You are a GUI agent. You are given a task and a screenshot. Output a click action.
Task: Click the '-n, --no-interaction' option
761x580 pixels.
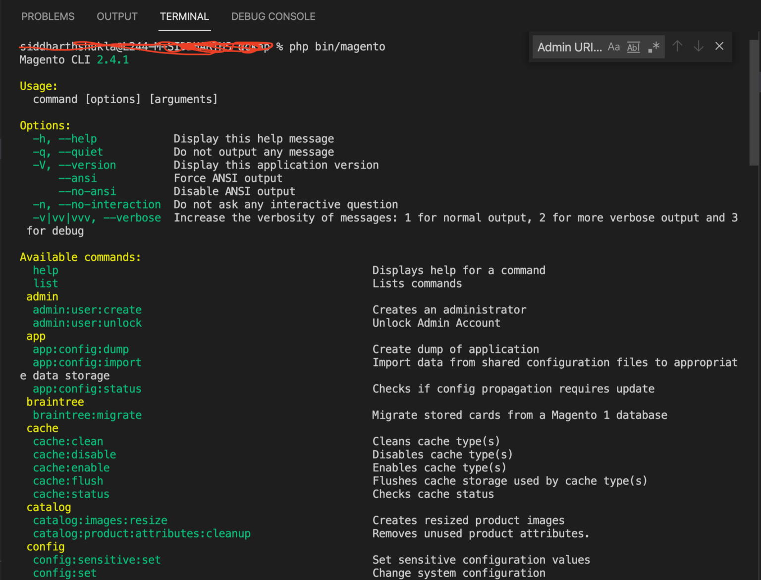[x=97, y=205]
